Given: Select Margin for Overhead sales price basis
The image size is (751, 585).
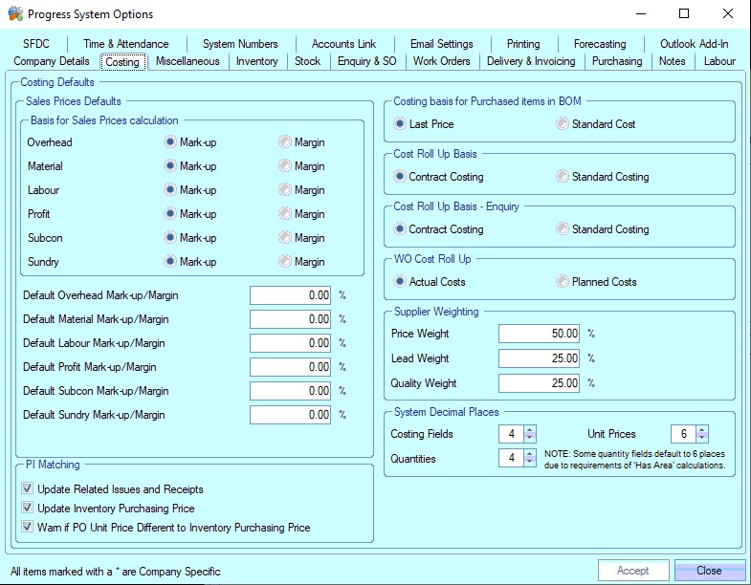Looking at the screenshot, I should (x=285, y=142).
